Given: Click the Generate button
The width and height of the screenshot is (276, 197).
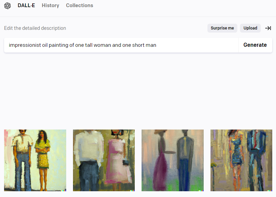Looking at the screenshot, I should 255,45.
